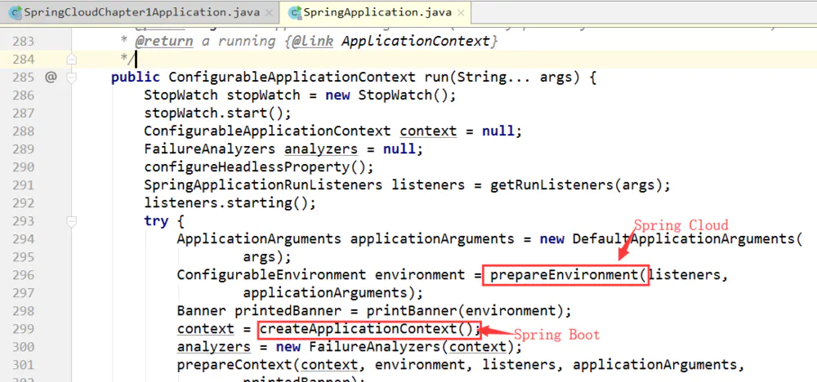The width and height of the screenshot is (817, 382).
Task: Click the null value on line 289
Action: coord(400,149)
